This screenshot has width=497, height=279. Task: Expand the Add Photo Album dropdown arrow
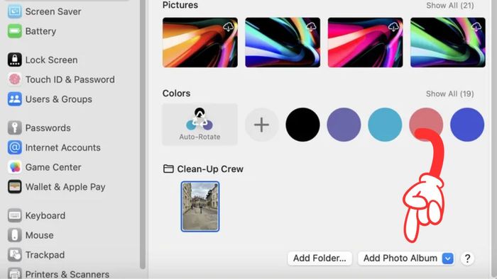pyautogui.click(x=447, y=258)
